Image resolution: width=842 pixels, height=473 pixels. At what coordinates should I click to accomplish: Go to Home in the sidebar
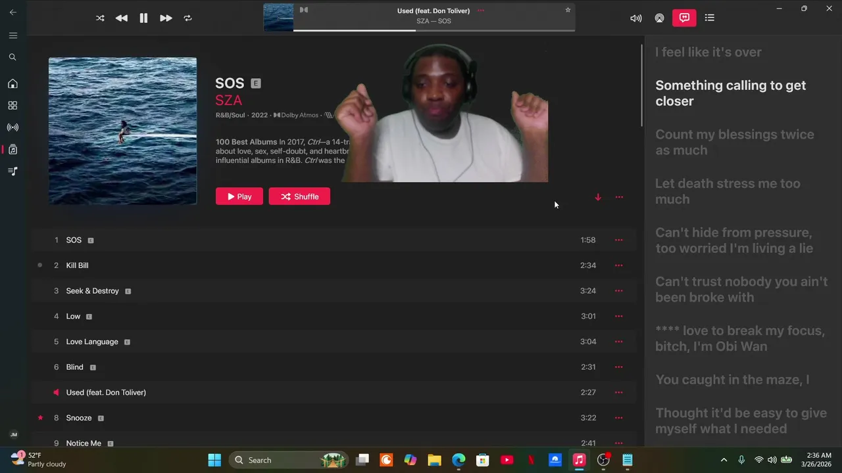12,83
